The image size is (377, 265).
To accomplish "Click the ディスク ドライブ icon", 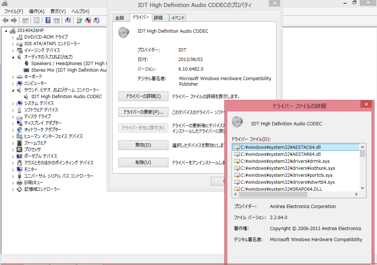I will [x=19, y=117].
